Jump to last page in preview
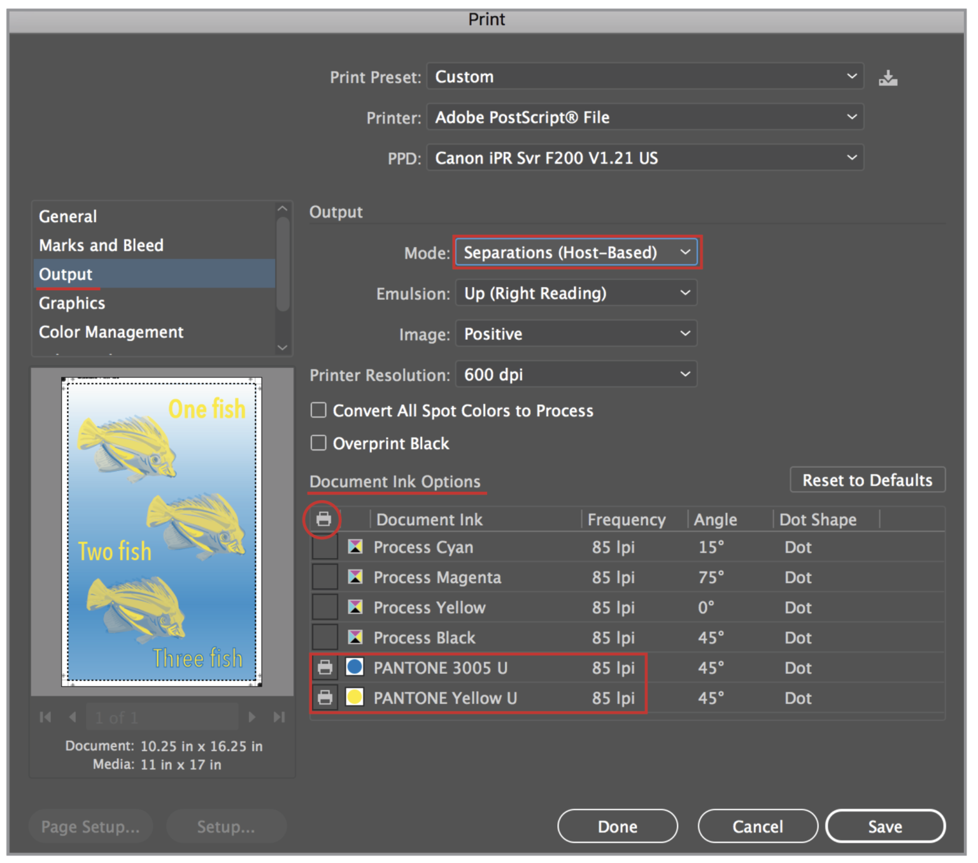978x863 pixels. [x=279, y=717]
